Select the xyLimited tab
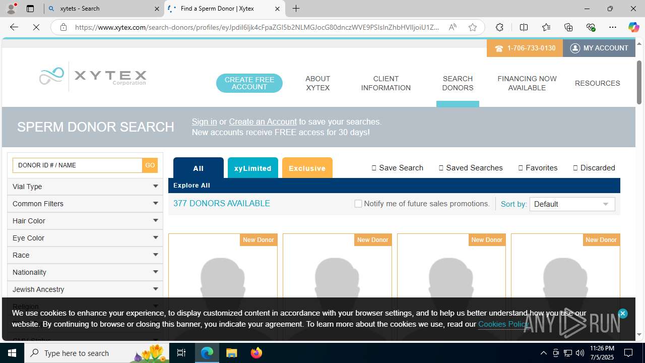The image size is (645, 363). [253, 168]
